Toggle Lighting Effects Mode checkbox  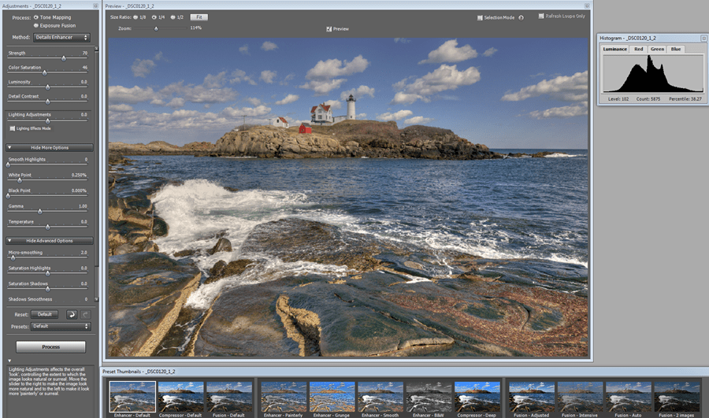click(13, 128)
